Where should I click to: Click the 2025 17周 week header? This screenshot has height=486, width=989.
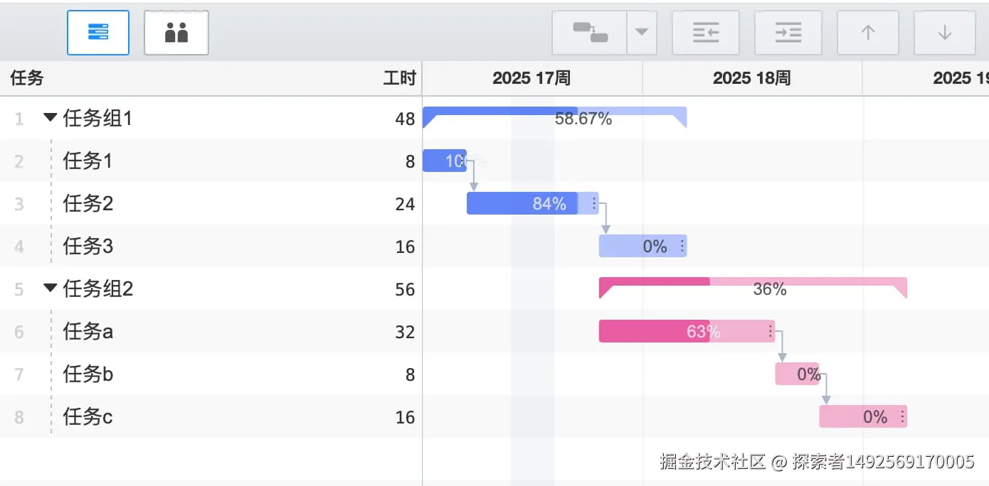coord(531,78)
